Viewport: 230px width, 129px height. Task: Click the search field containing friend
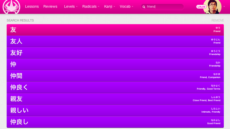tap(162, 7)
